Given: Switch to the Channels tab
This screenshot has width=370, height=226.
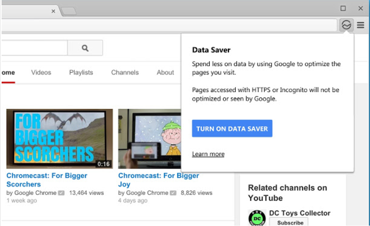Looking at the screenshot, I should click(x=125, y=73).
